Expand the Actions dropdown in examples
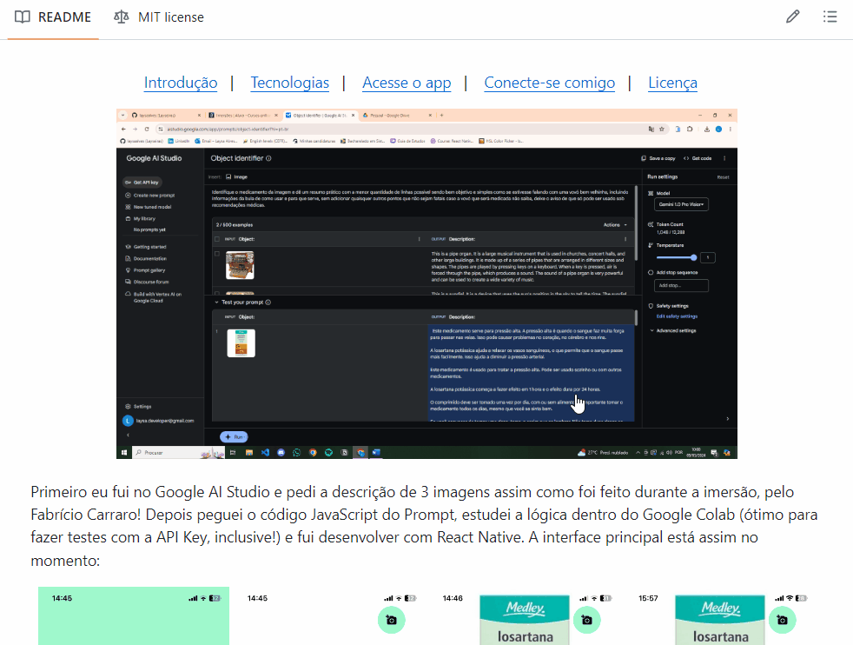This screenshot has height=645, width=853. click(615, 224)
